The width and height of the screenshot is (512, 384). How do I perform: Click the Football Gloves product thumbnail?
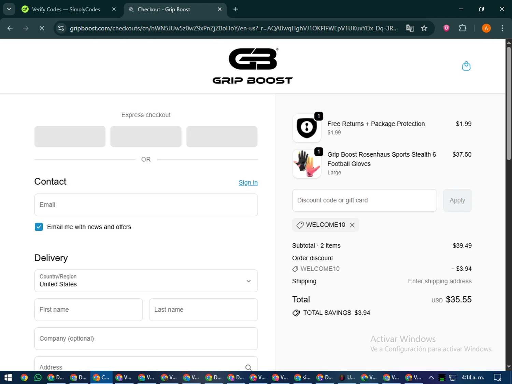click(307, 163)
